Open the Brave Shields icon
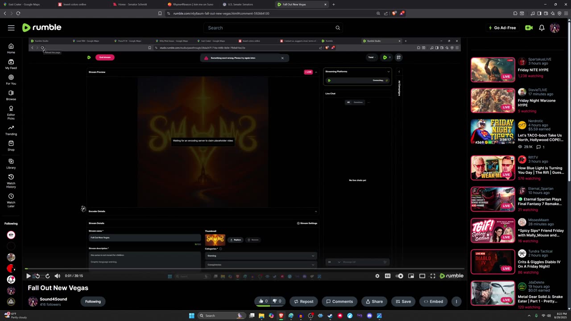 coord(394,13)
